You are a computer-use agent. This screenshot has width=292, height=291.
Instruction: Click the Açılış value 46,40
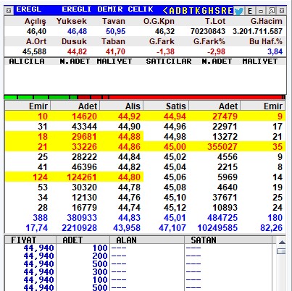pos(36,31)
